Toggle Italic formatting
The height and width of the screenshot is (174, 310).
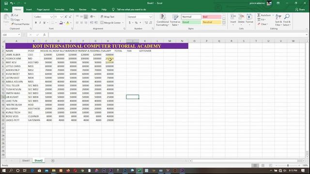pos(40,23)
